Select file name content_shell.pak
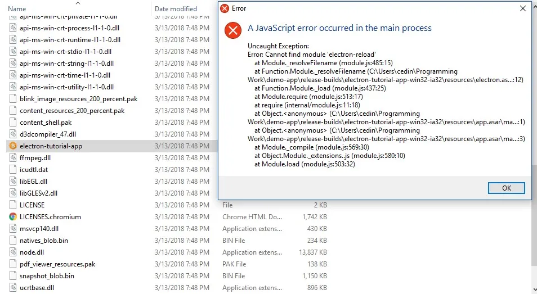Screen dimensions: 537x294 46,123
